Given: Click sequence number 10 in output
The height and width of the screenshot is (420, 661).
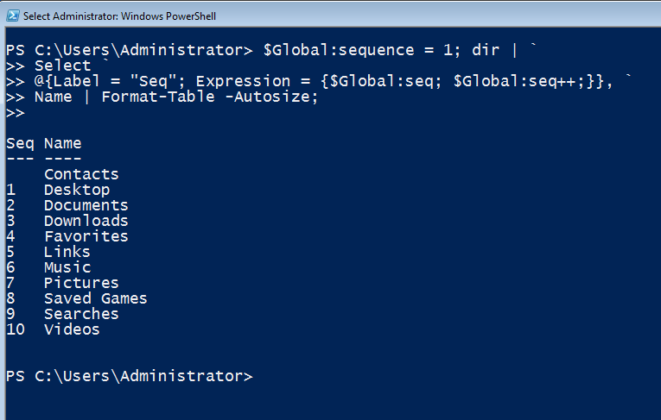Looking at the screenshot, I should tap(16, 329).
